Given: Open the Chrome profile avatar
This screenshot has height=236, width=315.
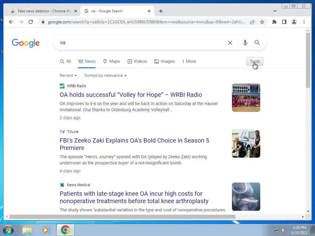Looking at the screenshot, I should coord(294,22).
